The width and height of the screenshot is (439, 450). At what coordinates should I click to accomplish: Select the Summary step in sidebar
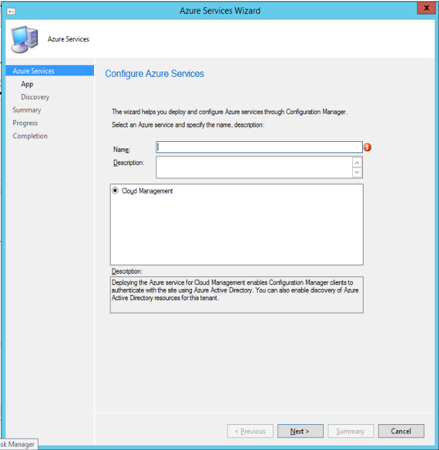click(x=27, y=110)
